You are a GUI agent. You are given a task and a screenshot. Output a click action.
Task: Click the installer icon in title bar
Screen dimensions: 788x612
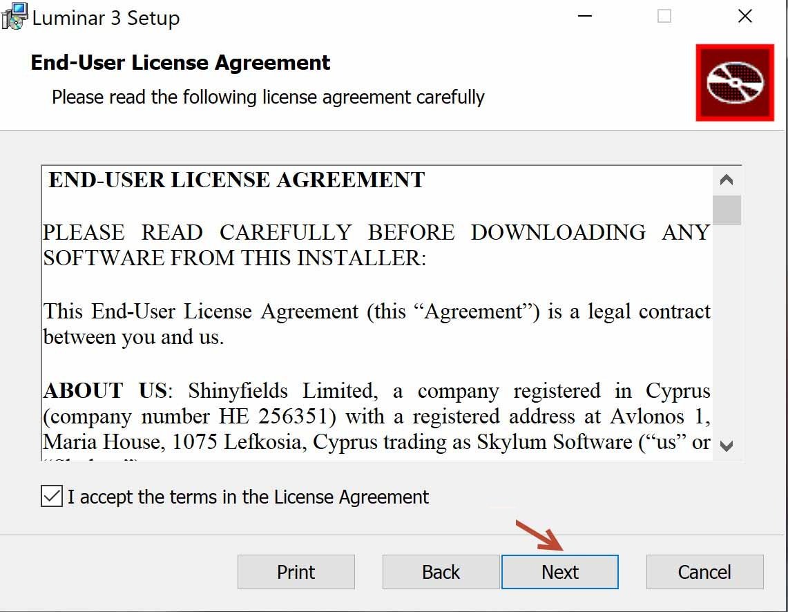point(15,16)
